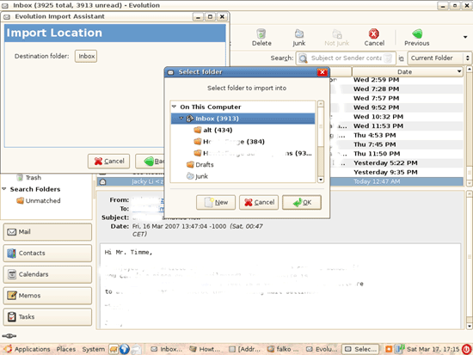Viewport: 473px width, 355px height.
Task: Click the online/offline connection icon
Action: (x=9, y=336)
